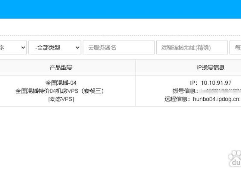Select 全国混播特价04机房VPS（套餐三） text

pos(60,91)
